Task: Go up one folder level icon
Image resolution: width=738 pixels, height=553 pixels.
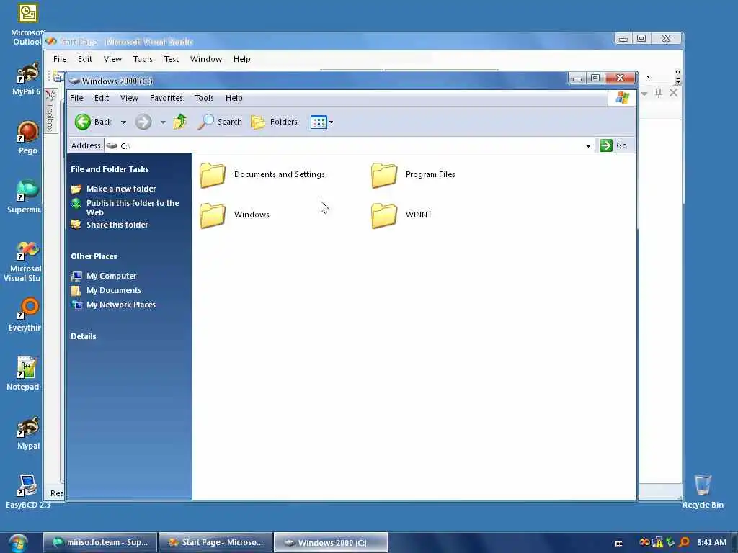Action: point(179,122)
